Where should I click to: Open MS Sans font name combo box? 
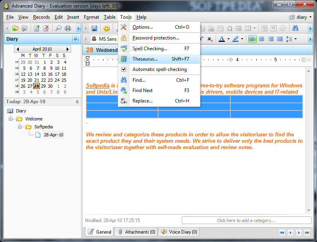[x=104, y=39]
